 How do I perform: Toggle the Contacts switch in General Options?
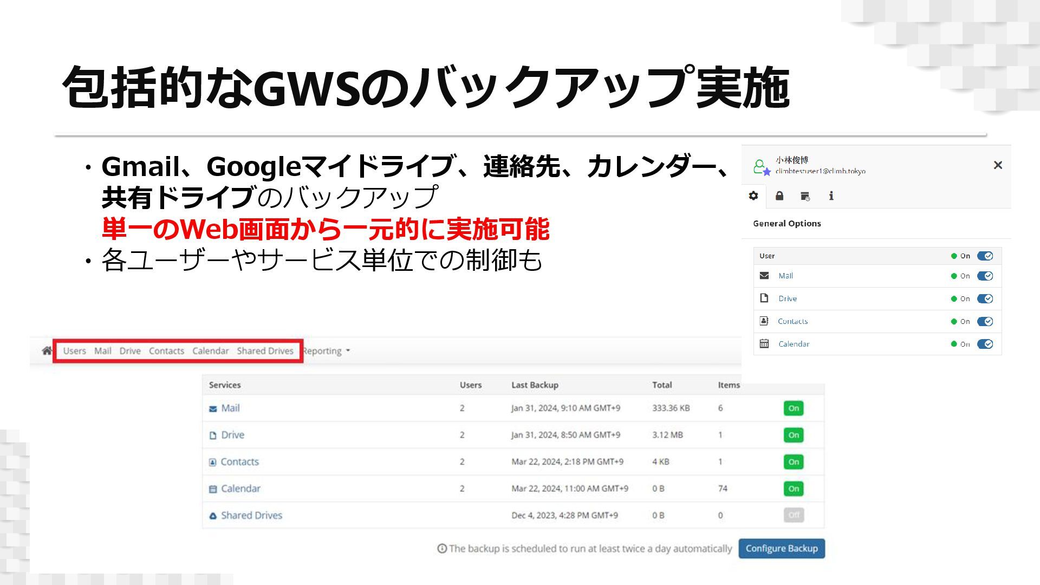[985, 322]
